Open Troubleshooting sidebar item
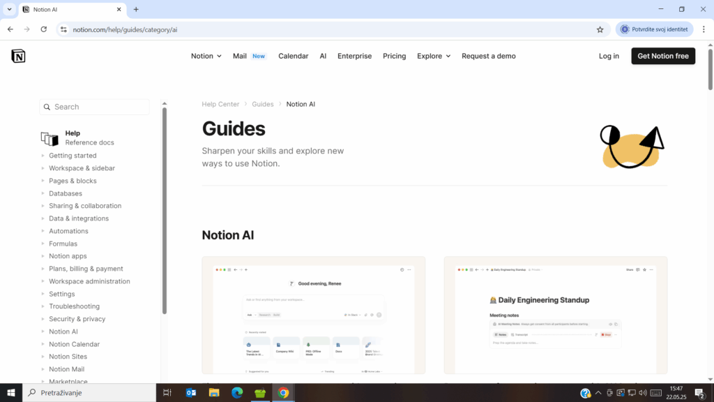 click(x=74, y=306)
